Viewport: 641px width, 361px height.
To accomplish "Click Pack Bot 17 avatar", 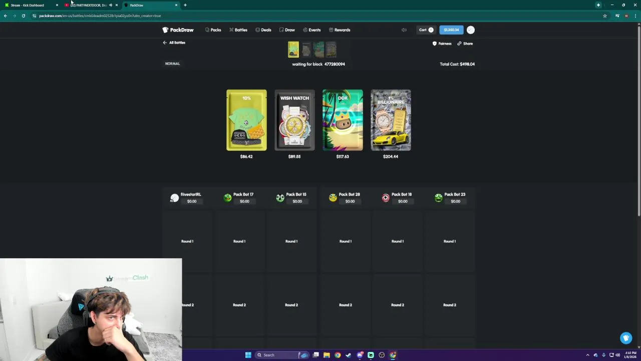I will click(x=227, y=198).
